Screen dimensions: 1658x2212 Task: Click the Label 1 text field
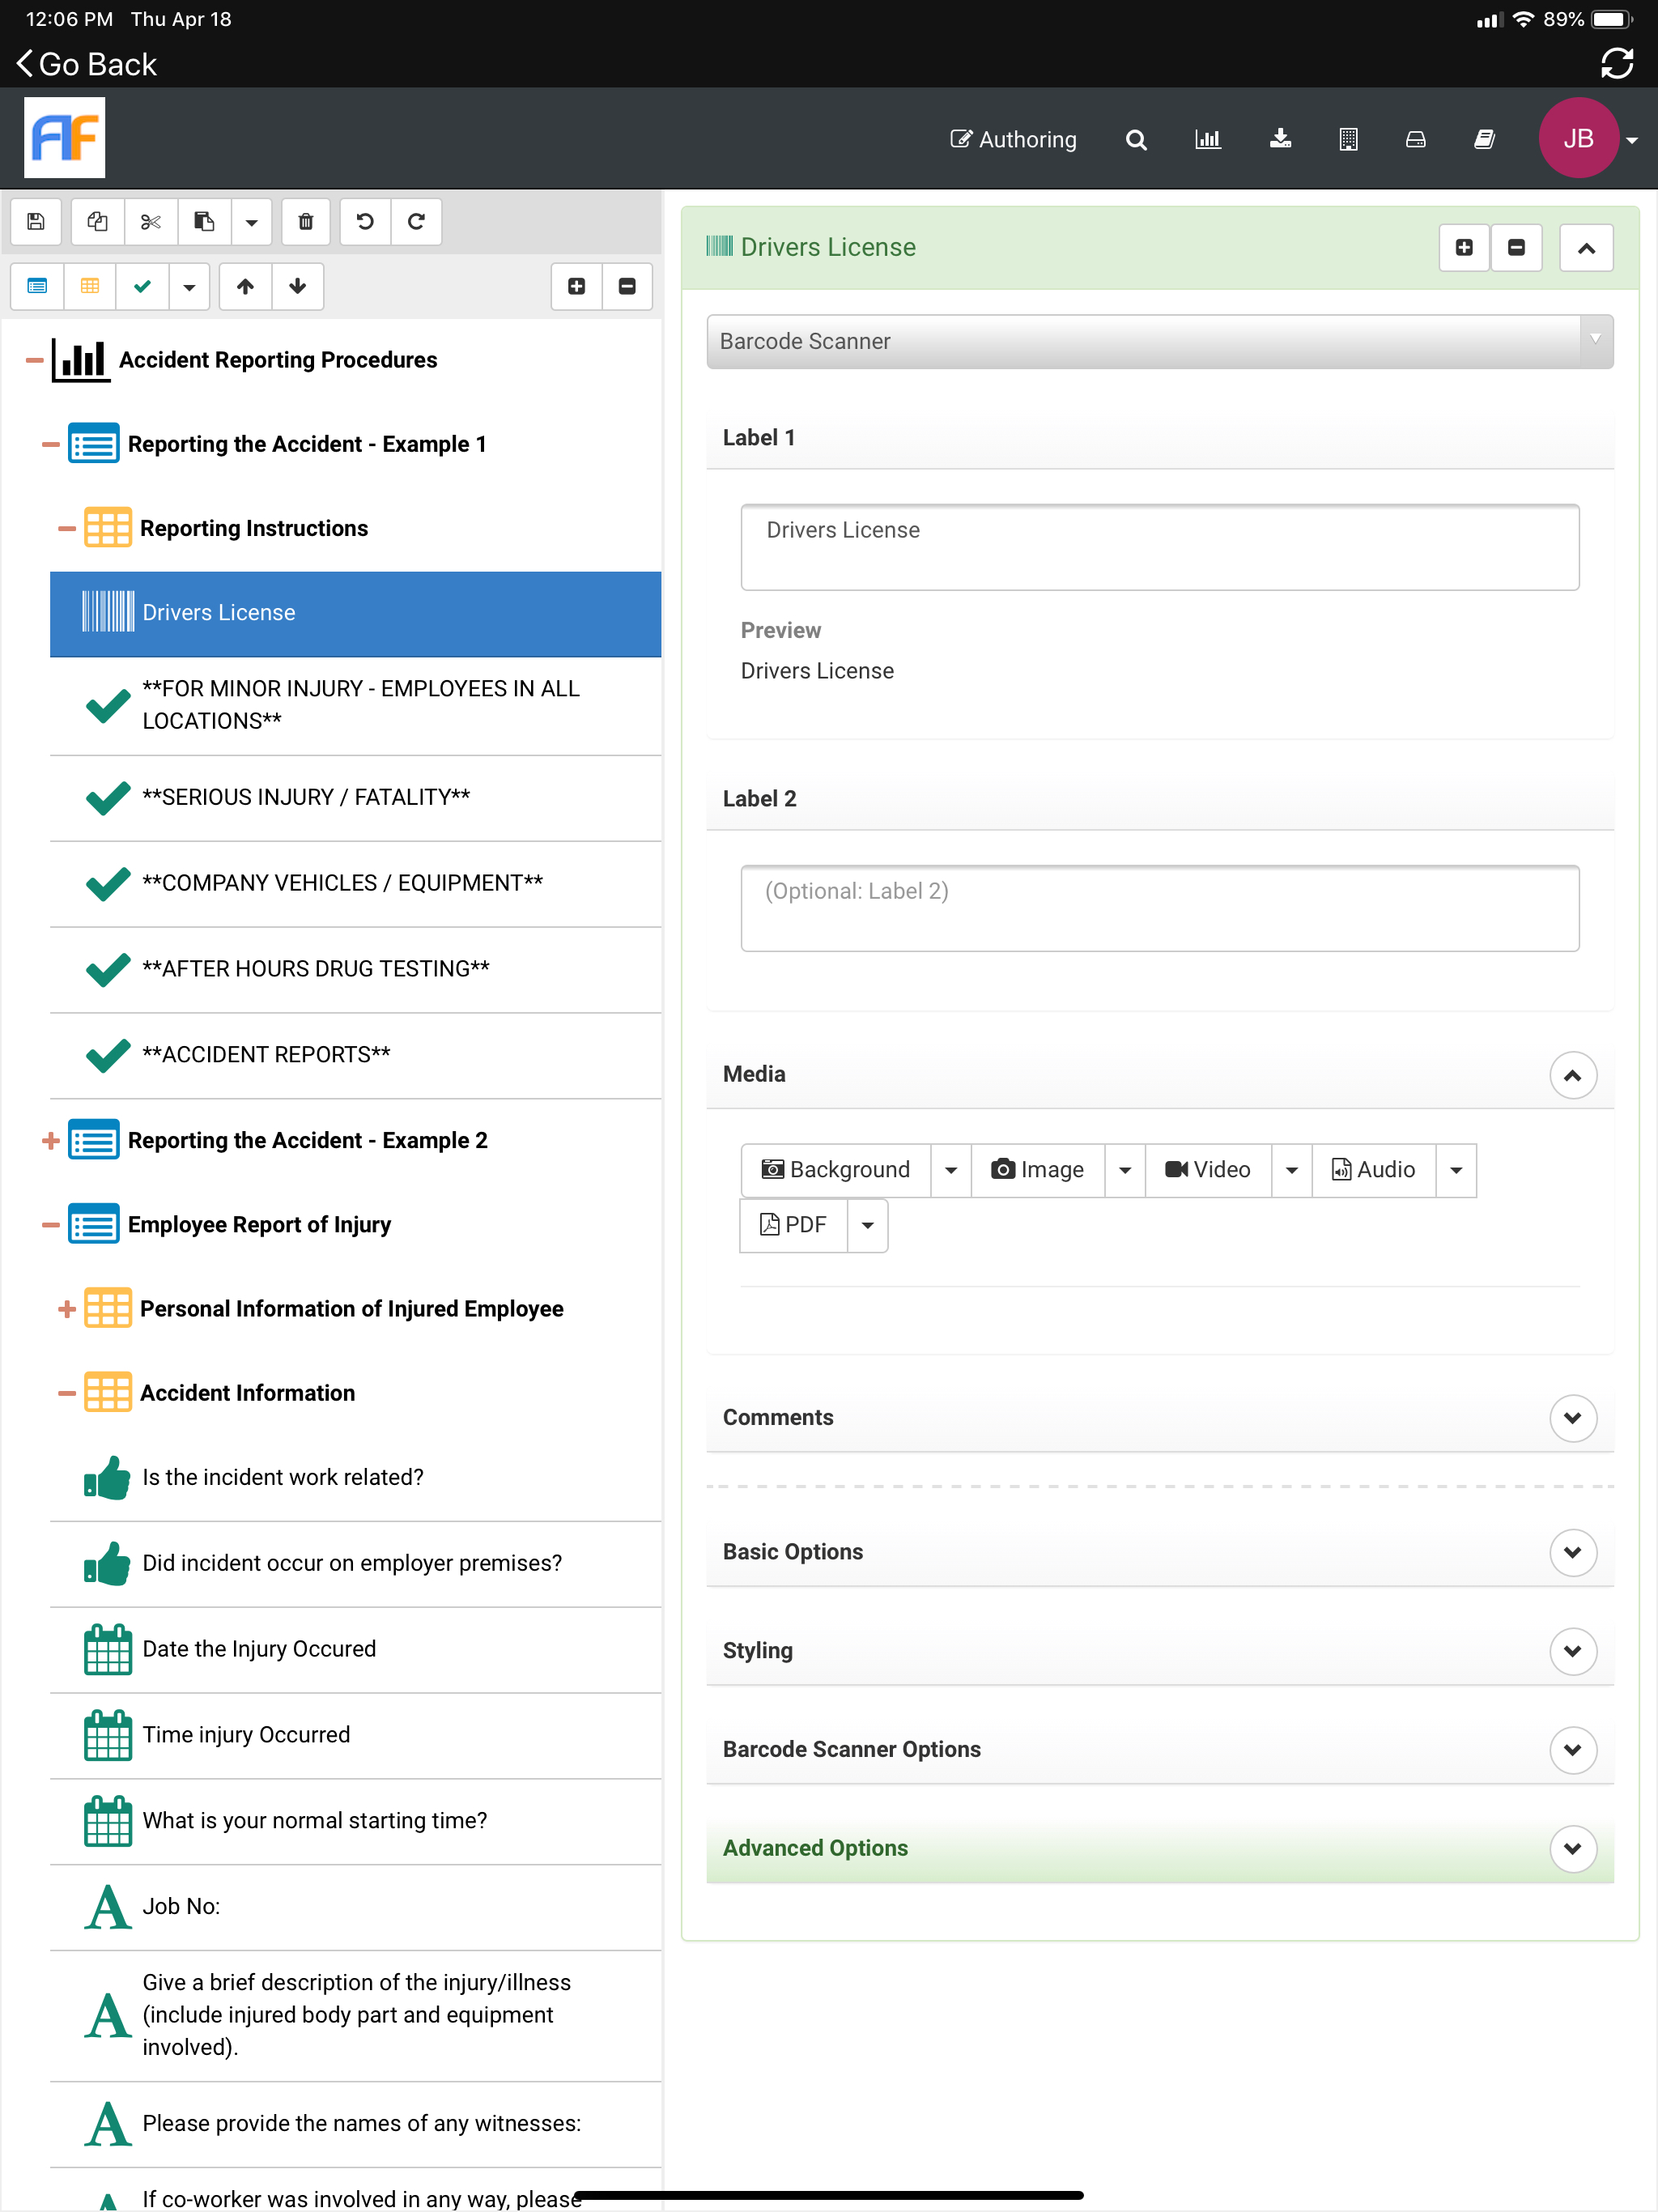(1159, 547)
